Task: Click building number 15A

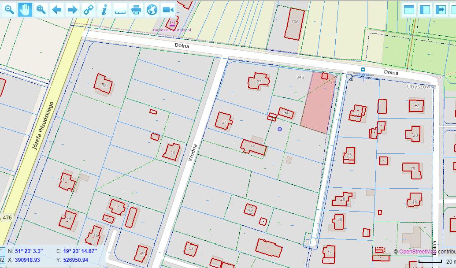Action: click(250, 211)
